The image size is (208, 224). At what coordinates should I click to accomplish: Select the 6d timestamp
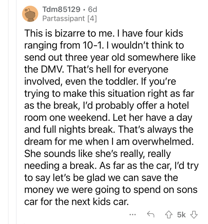pos(92,10)
